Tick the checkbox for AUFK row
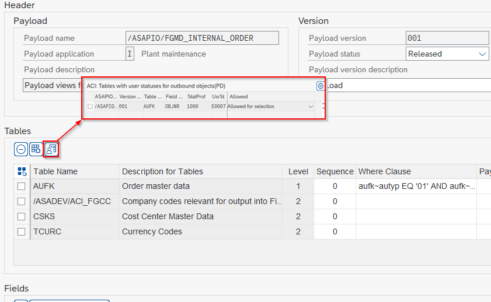 [x=21, y=187]
